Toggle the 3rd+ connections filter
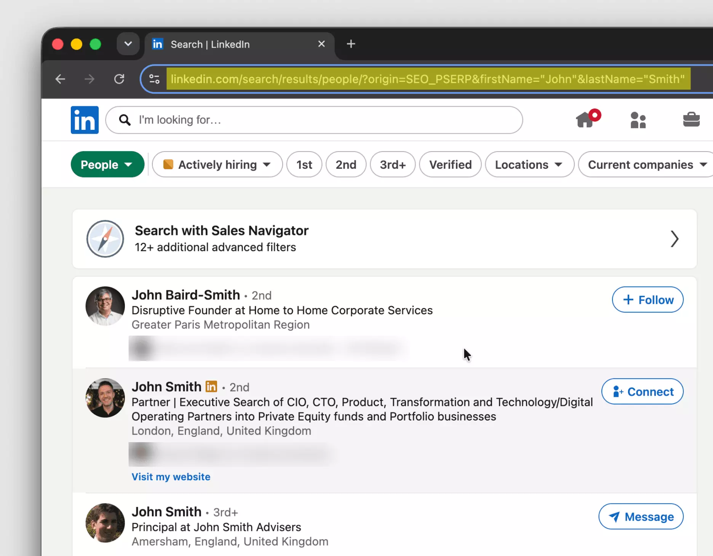The width and height of the screenshot is (713, 556). coord(393,165)
